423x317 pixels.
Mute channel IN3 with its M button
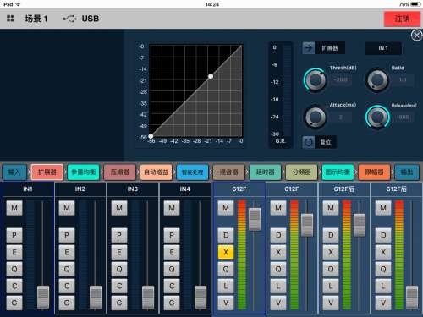coord(119,208)
